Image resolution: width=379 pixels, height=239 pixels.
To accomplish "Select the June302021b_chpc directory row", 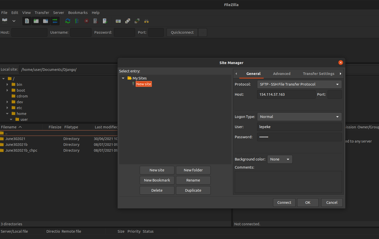I will point(59,150).
